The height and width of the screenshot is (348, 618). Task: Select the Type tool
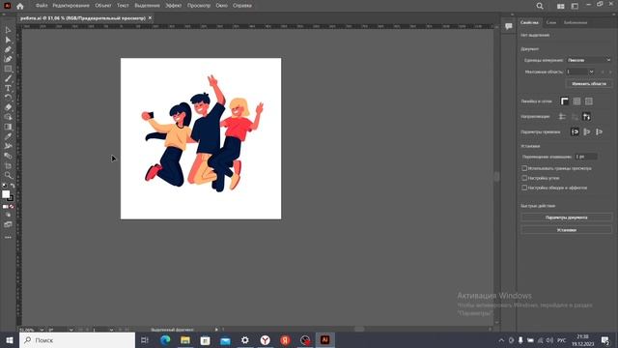click(8, 88)
